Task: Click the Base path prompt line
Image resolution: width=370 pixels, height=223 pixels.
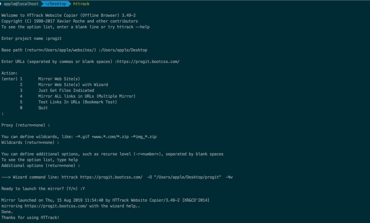Action: coord(74,50)
